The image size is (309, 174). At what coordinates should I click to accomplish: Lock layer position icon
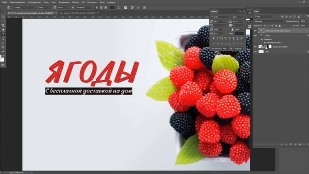tap(272, 26)
